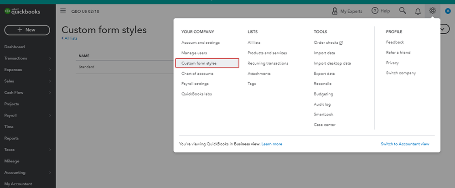Open Recurring transactions
Screen dimensions: 455x188
click(x=268, y=63)
